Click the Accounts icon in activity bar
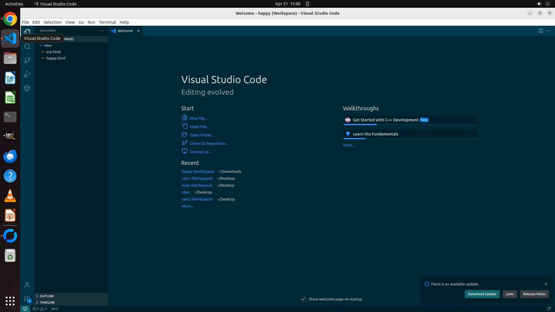 tap(27, 285)
